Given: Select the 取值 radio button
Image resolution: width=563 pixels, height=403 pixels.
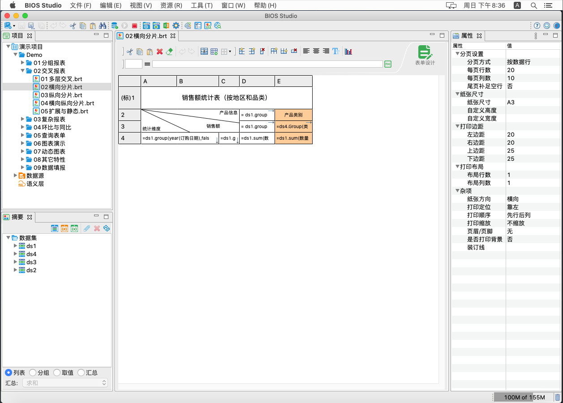Looking at the screenshot, I should 57,373.
